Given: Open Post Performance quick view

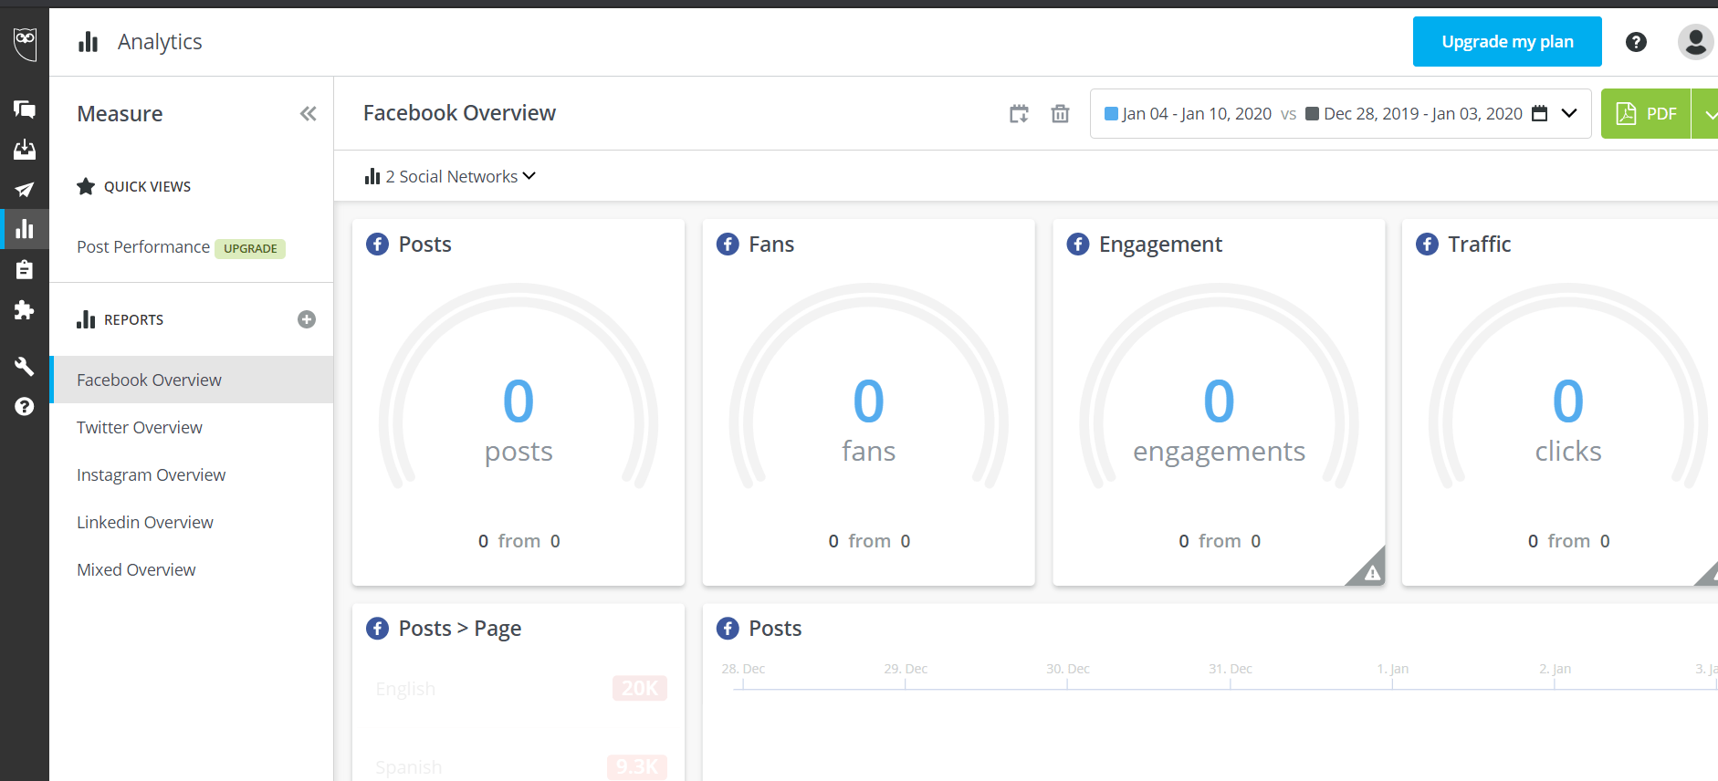Looking at the screenshot, I should pos(143,247).
